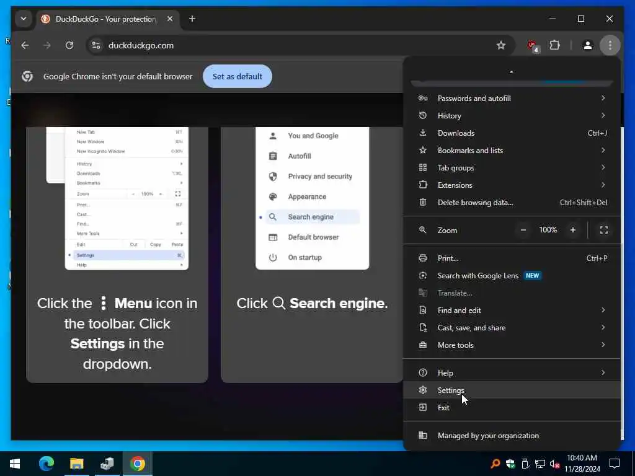Click the Chrome logo in default browser bar
Image resolution: width=635 pixels, height=476 pixels.
[x=27, y=76]
